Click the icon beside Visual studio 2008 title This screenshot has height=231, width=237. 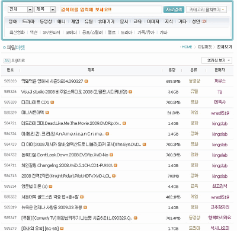(x=130, y=92)
